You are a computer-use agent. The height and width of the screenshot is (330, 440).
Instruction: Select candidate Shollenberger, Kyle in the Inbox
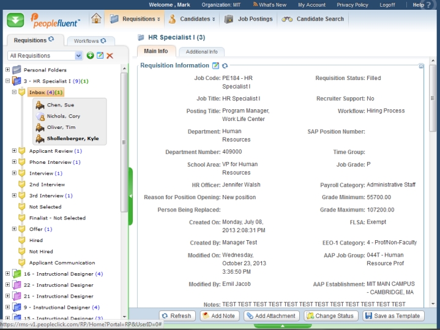click(x=72, y=139)
